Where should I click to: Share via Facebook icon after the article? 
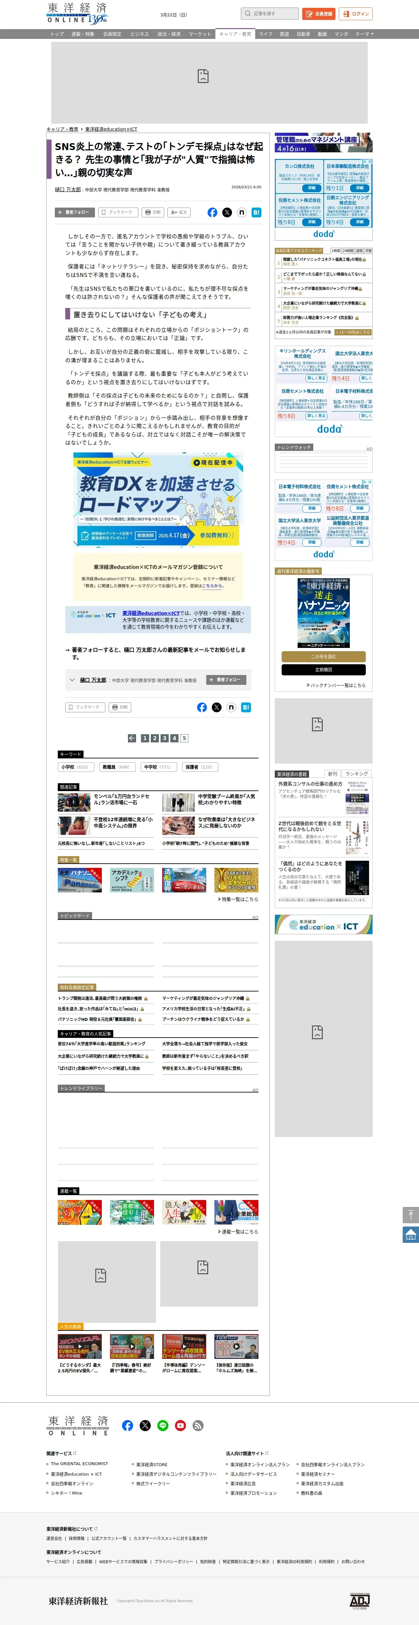[202, 707]
